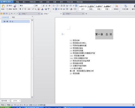Save document with quick access save icon

click(x=4, y=14)
